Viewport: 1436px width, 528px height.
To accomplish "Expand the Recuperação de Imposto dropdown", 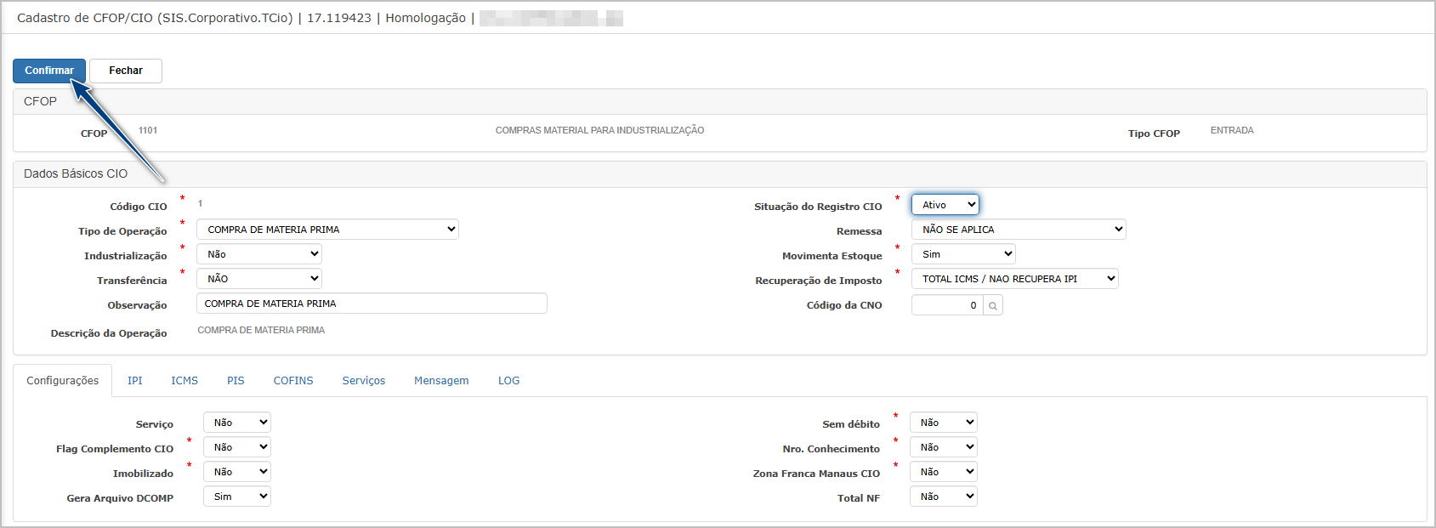I will [1014, 279].
